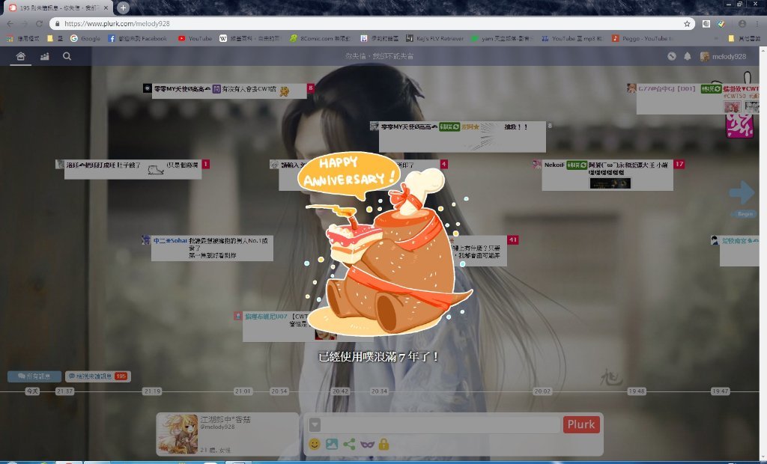Jump to the 20:02 timeline marker
This screenshot has height=464, width=767.
pyautogui.click(x=542, y=391)
